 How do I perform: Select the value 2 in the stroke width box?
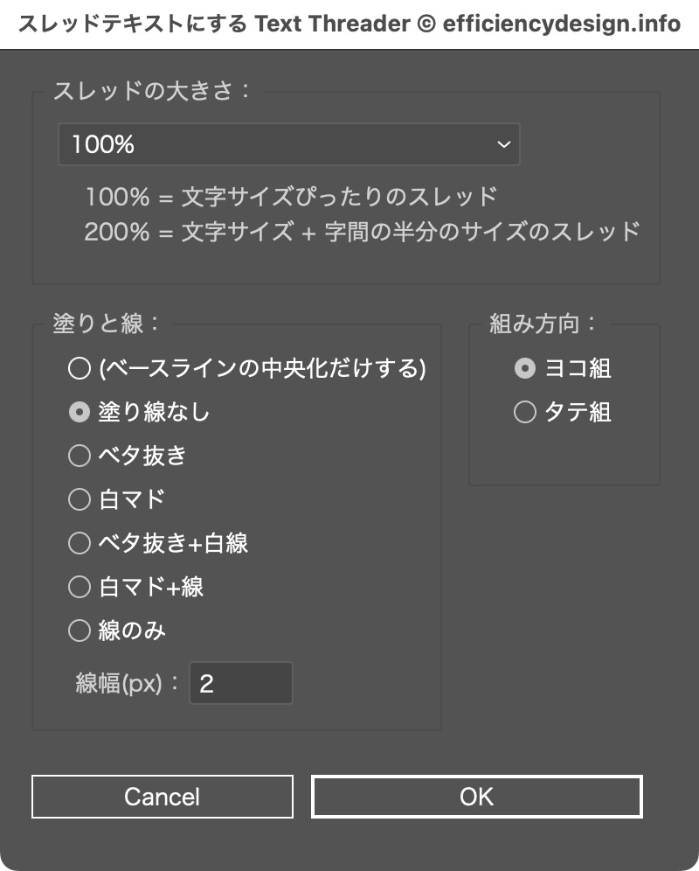[x=240, y=683]
